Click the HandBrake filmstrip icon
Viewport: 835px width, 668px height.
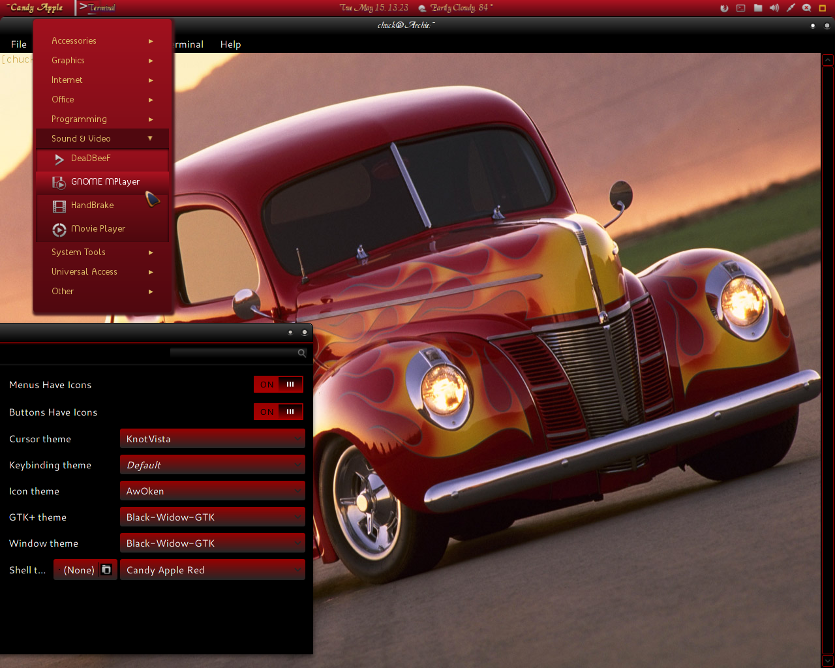59,206
